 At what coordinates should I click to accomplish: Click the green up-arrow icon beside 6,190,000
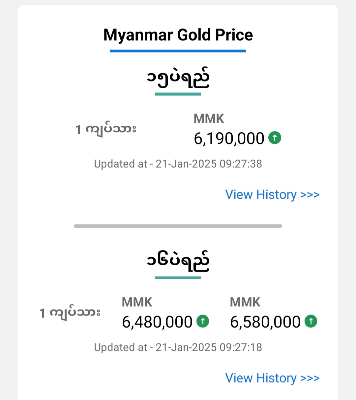pos(275,138)
